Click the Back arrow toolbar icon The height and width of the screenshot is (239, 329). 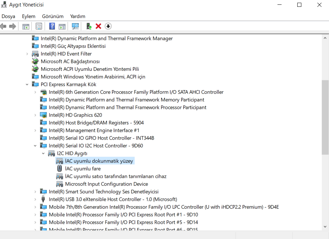(x=3, y=26)
